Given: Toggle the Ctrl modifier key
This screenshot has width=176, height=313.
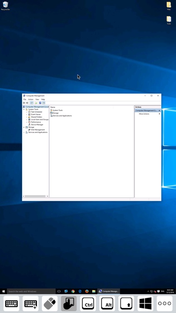Looking at the screenshot, I should coord(88,304).
